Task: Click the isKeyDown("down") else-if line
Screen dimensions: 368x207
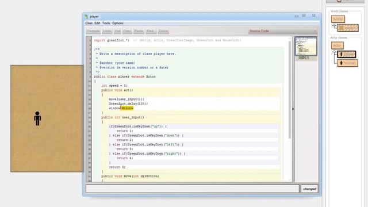Action: 146,136
